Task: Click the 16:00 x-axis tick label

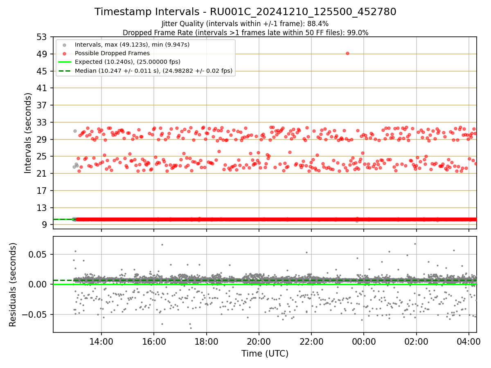Action: click(x=154, y=341)
